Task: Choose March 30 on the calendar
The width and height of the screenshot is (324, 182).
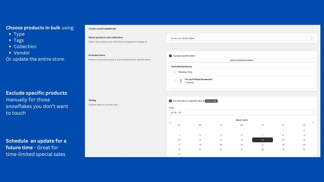Action: tap(304, 149)
